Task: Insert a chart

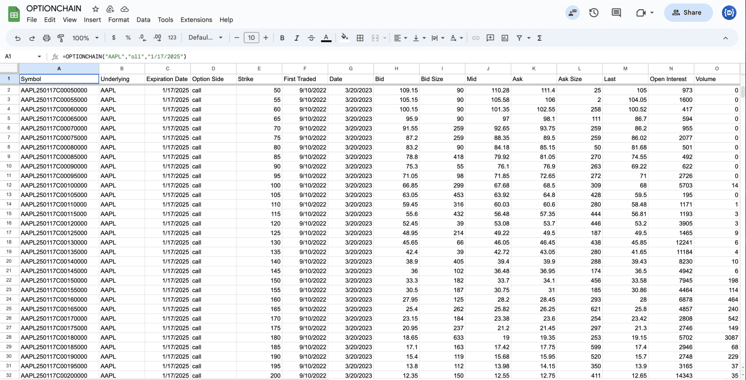Action: point(506,37)
